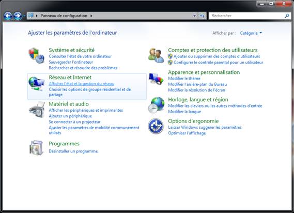Open Apparence et personnalisation heading

tap(204, 72)
